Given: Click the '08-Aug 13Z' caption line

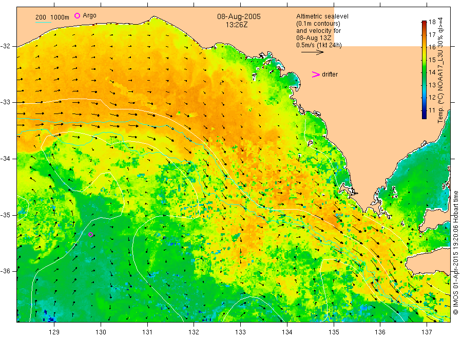Looking at the screenshot, I should coord(314,38).
